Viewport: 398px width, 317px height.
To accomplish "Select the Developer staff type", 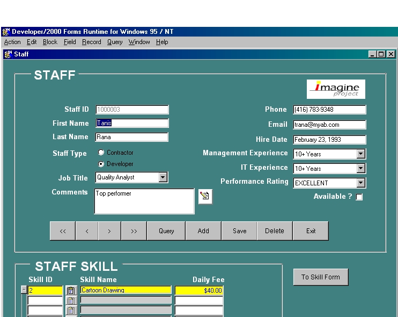I will coord(101,164).
